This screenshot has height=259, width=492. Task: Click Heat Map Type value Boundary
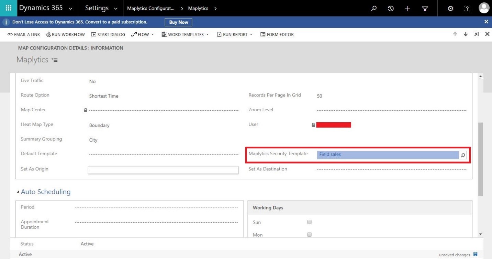tap(99, 125)
